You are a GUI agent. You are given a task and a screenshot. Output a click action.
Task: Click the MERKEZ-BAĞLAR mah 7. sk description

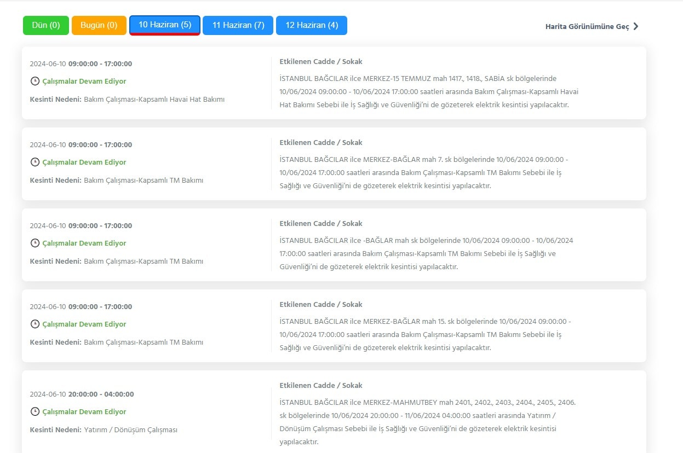424,172
